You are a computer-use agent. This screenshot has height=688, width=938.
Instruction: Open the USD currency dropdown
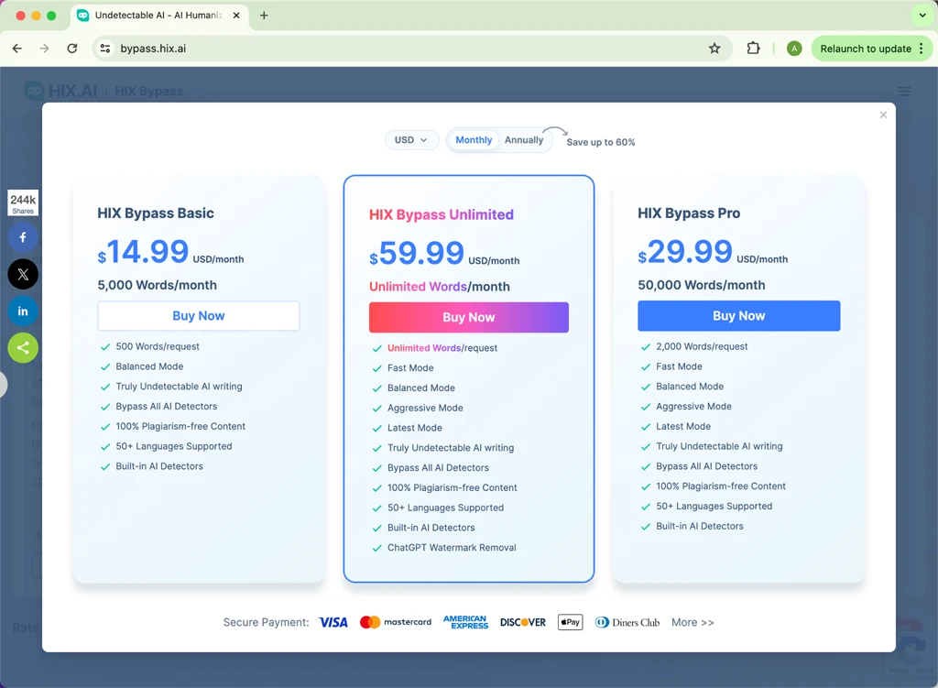tap(411, 140)
